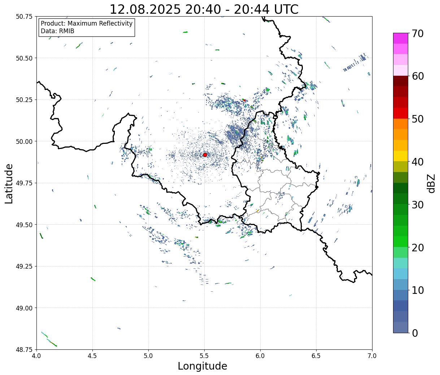Image resolution: width=440 pixels, height=375 pixels.
Task: Click the 'Product: Maximum Reflectivity' label
Action: coord(87,23)
